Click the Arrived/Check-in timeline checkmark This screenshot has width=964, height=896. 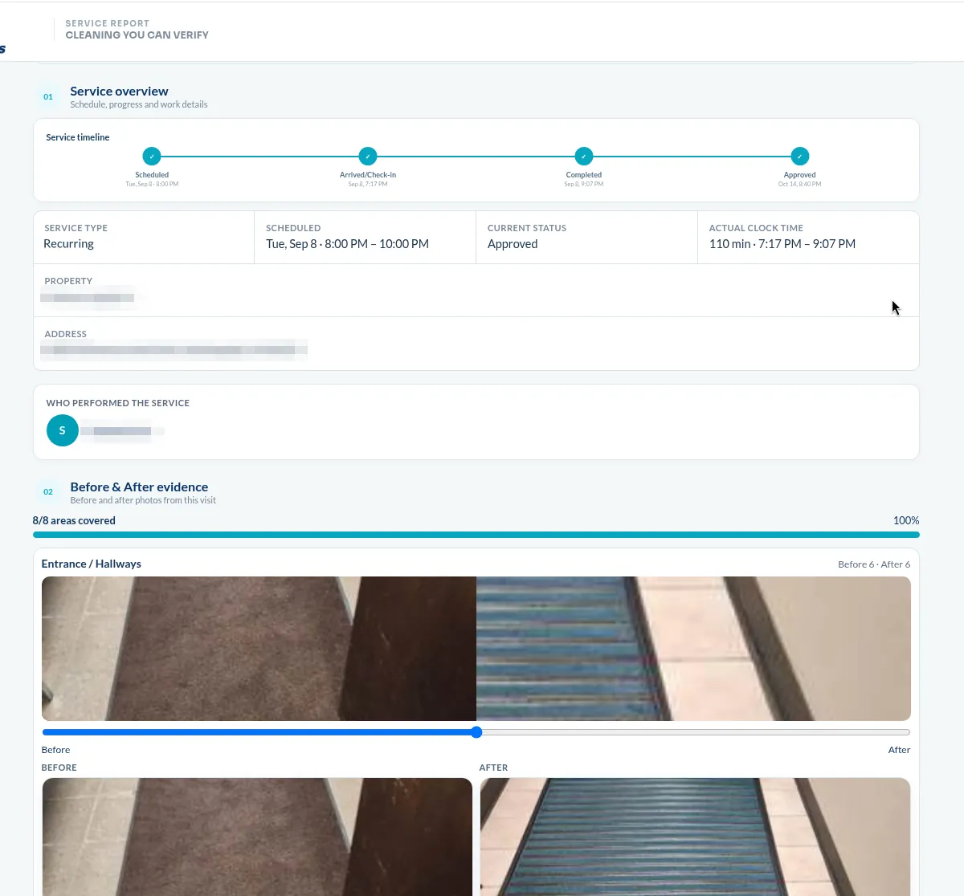[368, 157]
